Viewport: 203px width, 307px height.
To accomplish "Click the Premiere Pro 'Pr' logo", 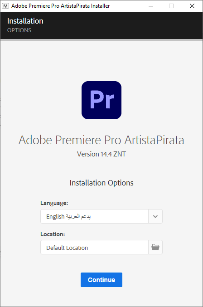I will [101, 100].
